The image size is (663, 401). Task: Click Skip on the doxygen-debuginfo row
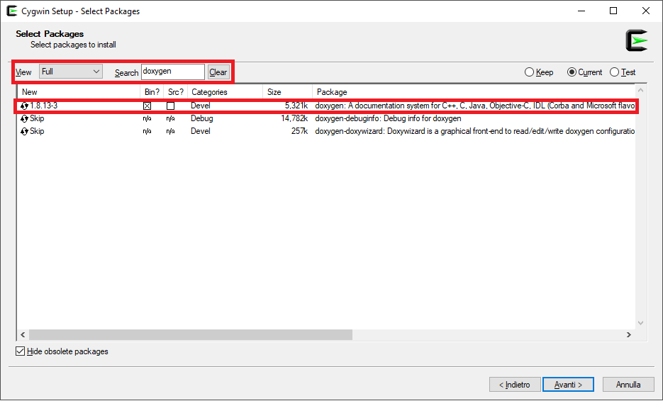click(x=37, y=118)
